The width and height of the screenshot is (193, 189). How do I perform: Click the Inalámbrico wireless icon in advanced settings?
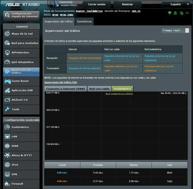(7, 127)
